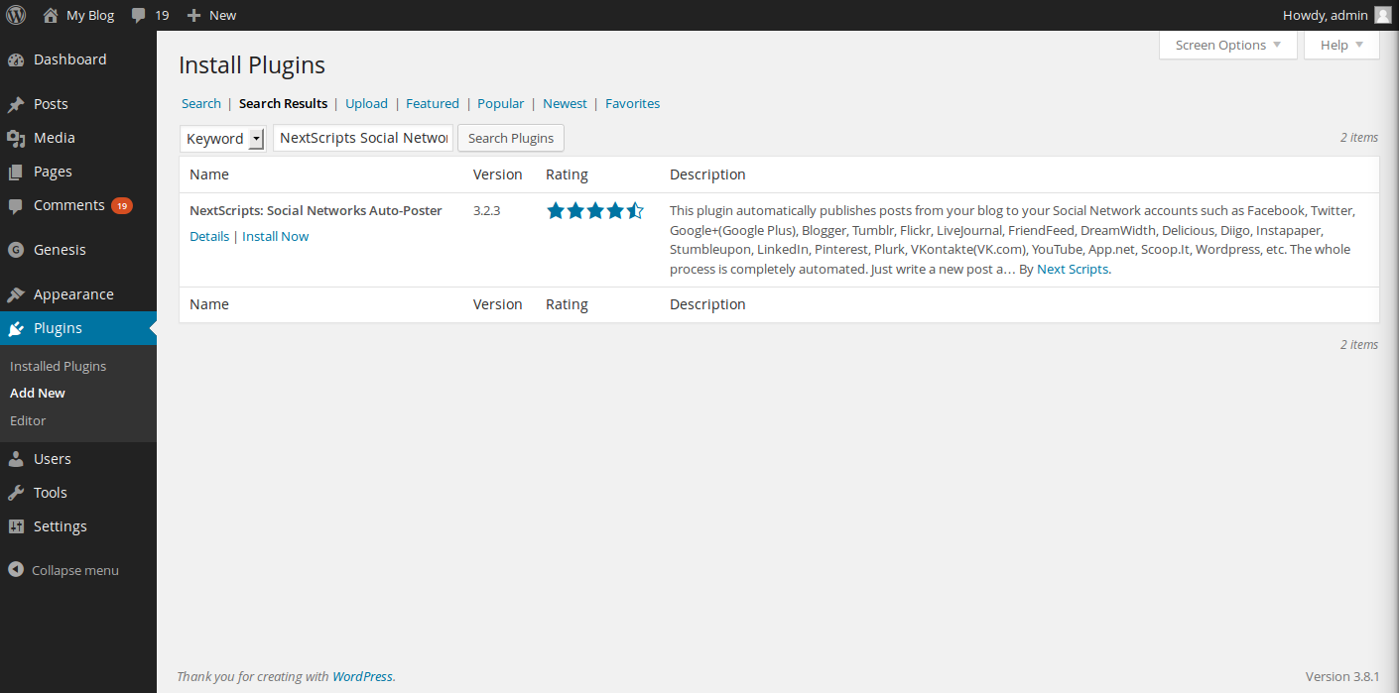The width and height of the screenshot is (1399, 693).
Task: Click the My Blog home icon
Action: 51,15
